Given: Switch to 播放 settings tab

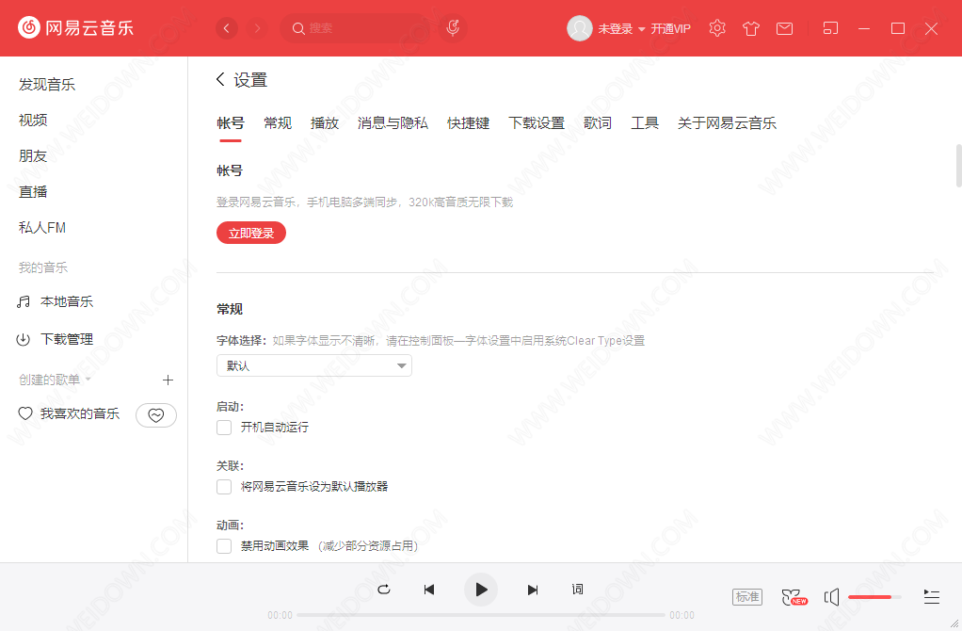Looking at the screenshot, I should 325,123.
